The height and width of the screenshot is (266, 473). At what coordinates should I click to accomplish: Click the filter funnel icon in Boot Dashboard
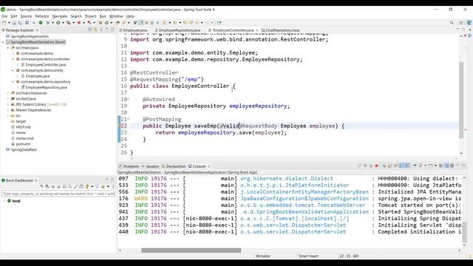(97, 186)
